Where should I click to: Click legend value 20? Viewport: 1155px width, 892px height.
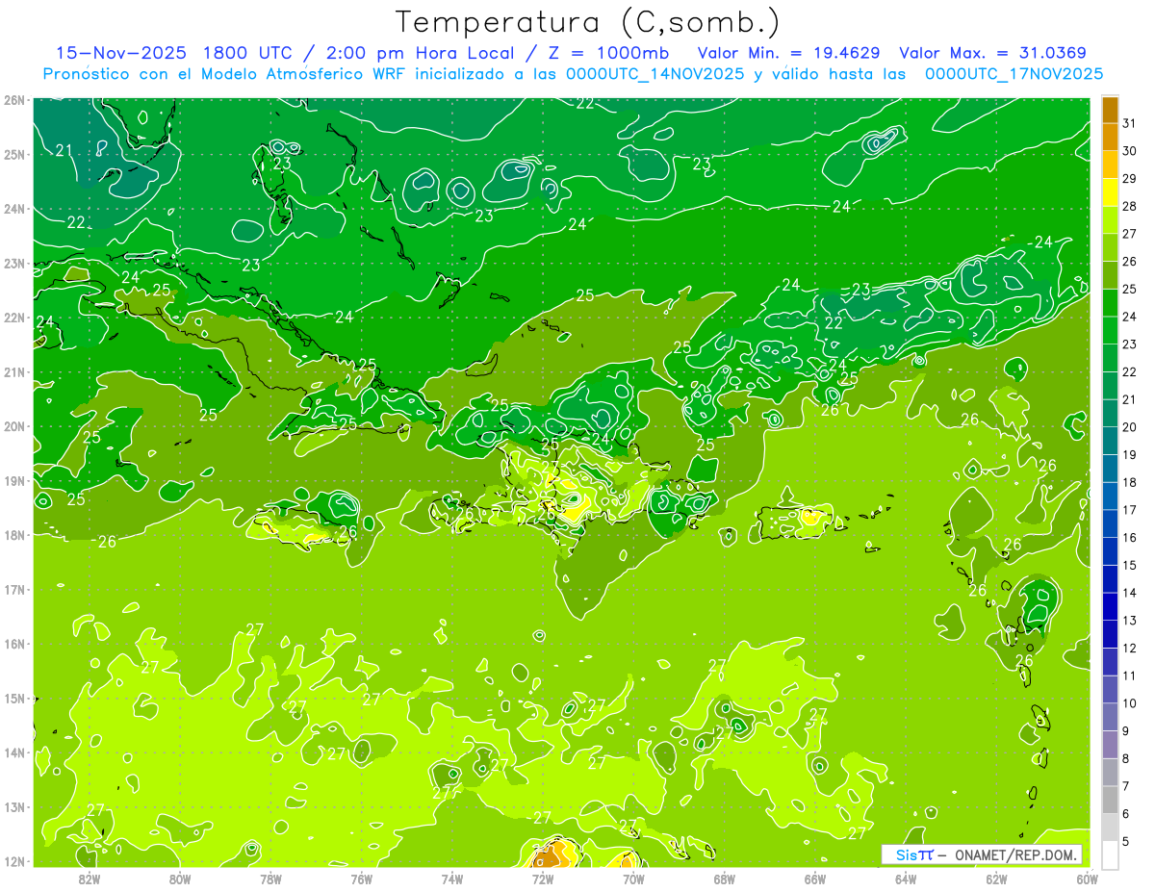[1130, 427]
